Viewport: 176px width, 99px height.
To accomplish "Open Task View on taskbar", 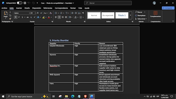I will [x=54, y=96].
